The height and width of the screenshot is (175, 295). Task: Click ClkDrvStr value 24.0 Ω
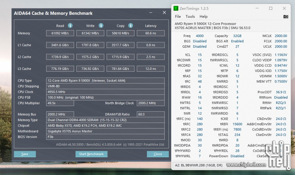(281, 119)
